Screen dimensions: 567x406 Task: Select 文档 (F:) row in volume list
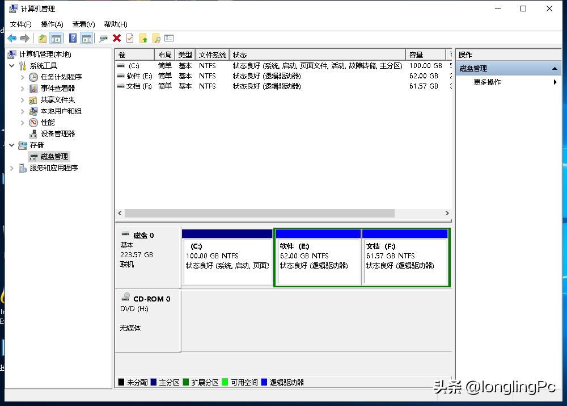pos(139,86)
